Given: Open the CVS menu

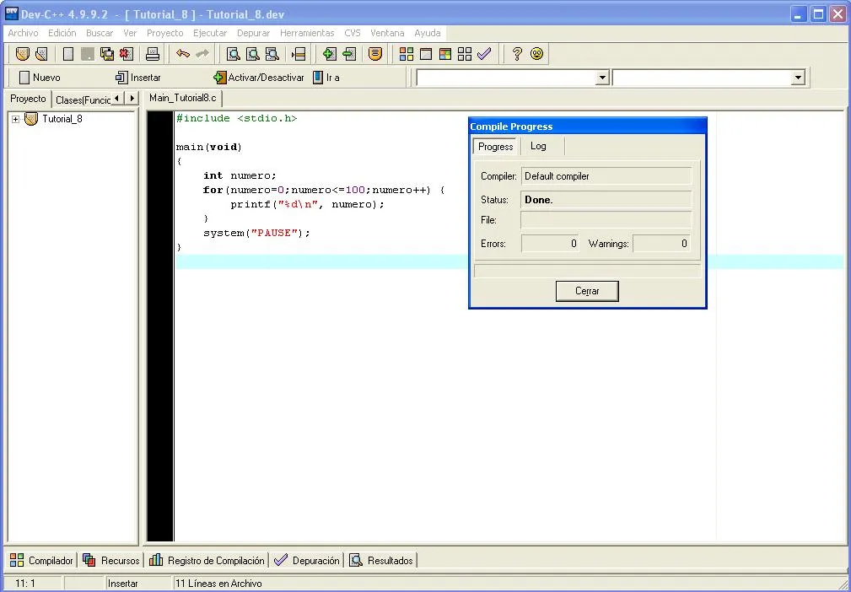Looking at the screenshot, I should click(353, 33).
